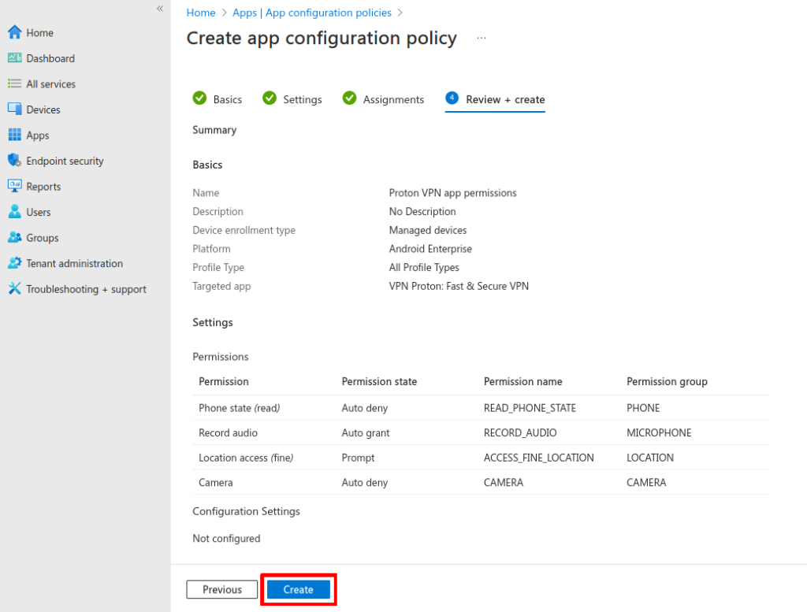Click the Permission state column header

(x=379, y=381)
